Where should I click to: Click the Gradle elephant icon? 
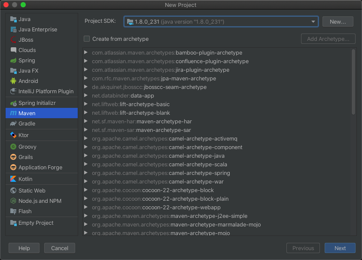(x=13, y=124)
